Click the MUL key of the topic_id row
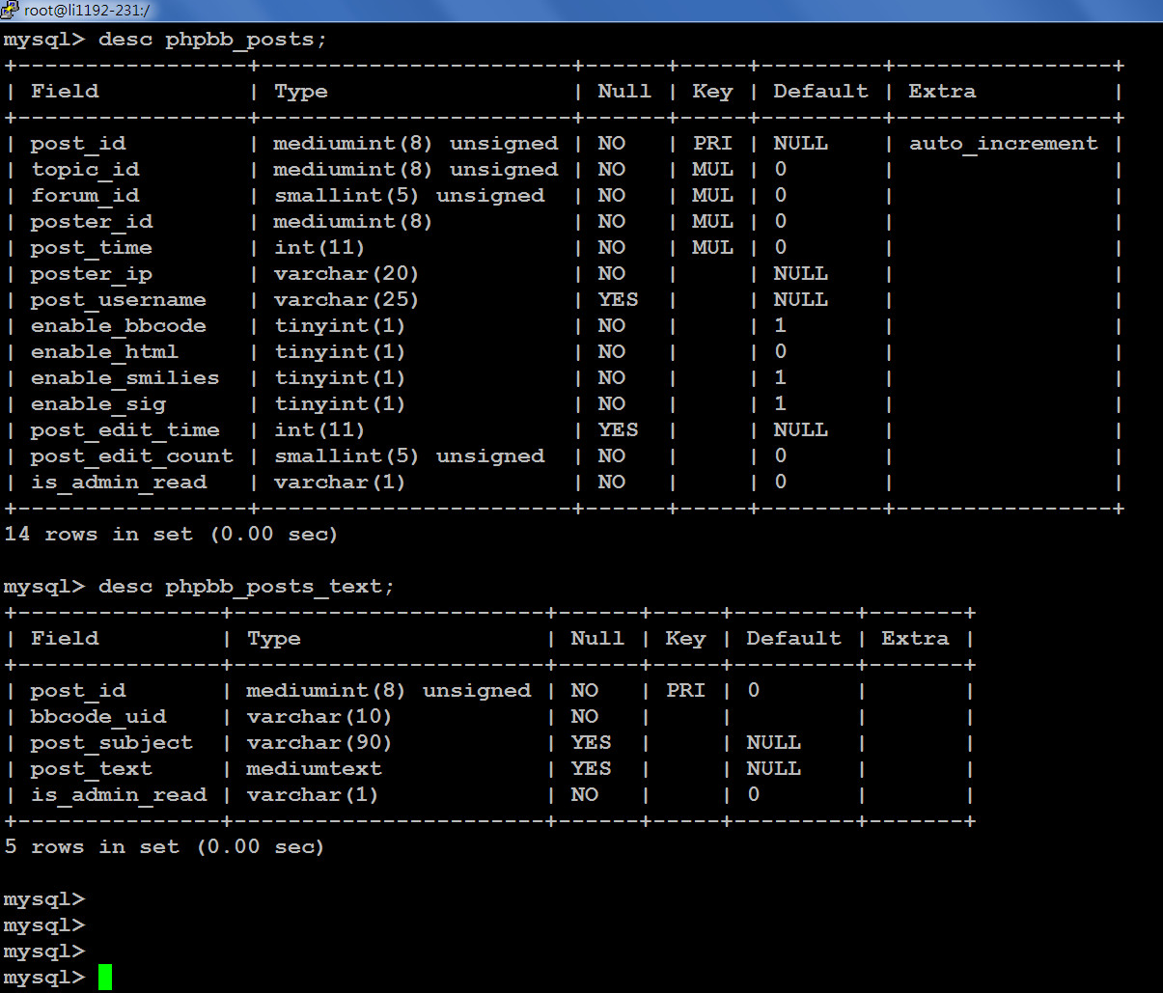This screenshot has width=1163, height=993. pyautogui.click(x=712, y=170)
